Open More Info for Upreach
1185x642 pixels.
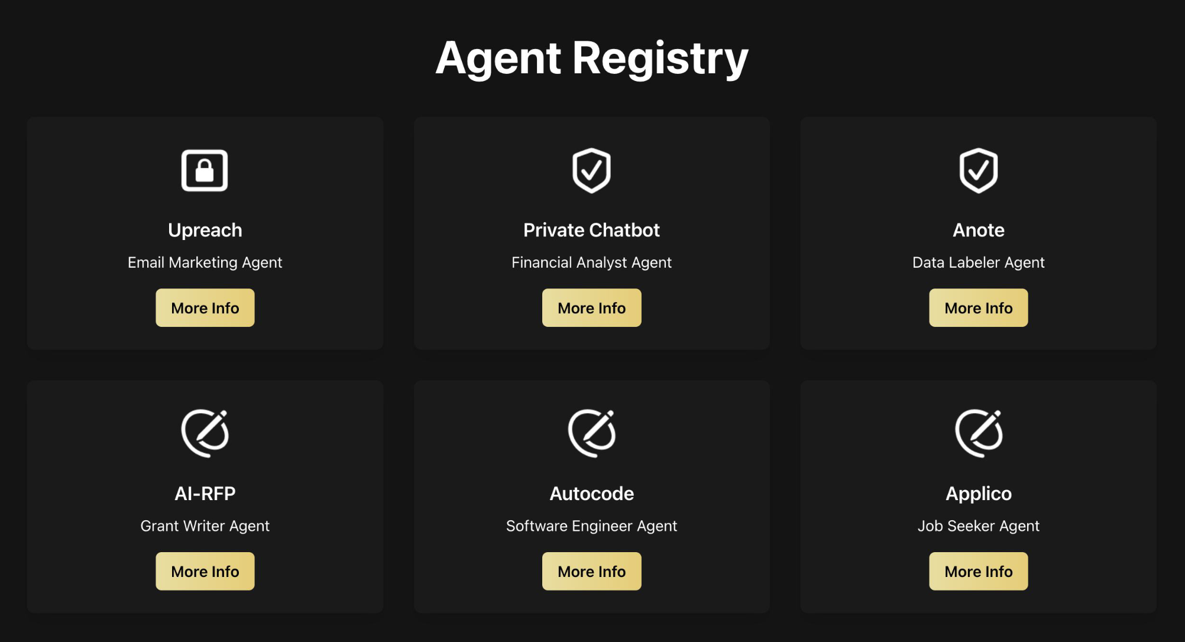point(205,308)
